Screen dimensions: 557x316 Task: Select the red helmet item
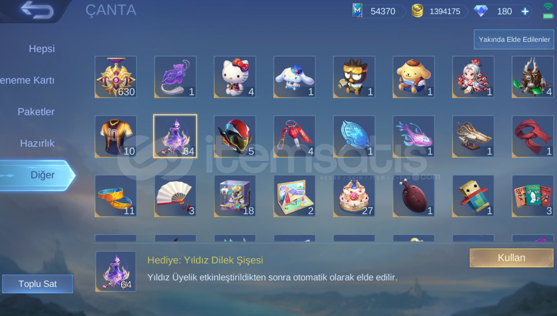[235, 137]
